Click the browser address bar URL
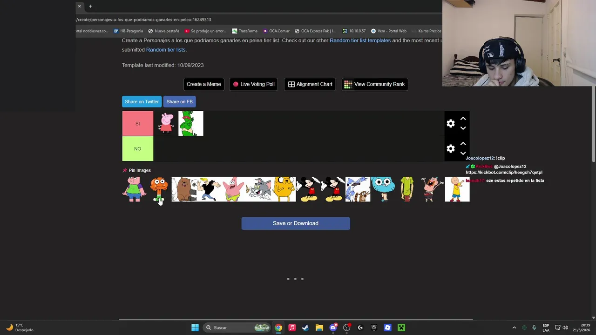Screen dimensions: 596x335 click(143, 20)
